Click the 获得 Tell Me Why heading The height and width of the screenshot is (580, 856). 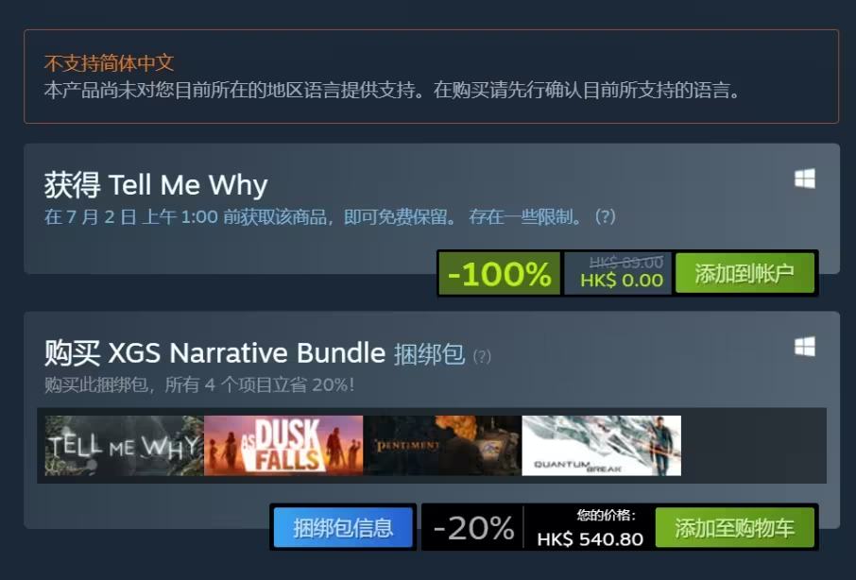(x=156, y=185)
